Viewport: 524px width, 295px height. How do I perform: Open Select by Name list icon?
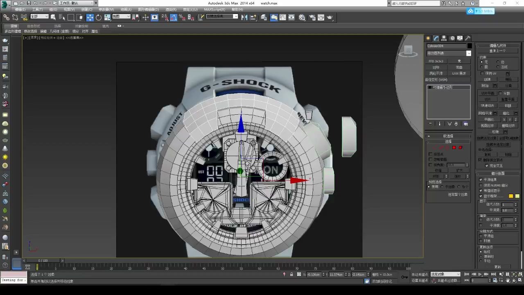click(62, 17)
